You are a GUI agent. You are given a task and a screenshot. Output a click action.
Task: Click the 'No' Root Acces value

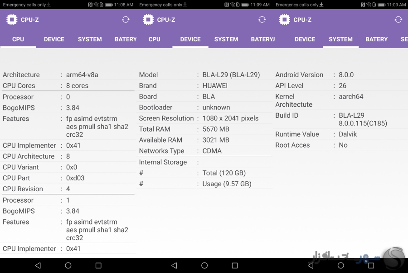click(x=343, y=145)
